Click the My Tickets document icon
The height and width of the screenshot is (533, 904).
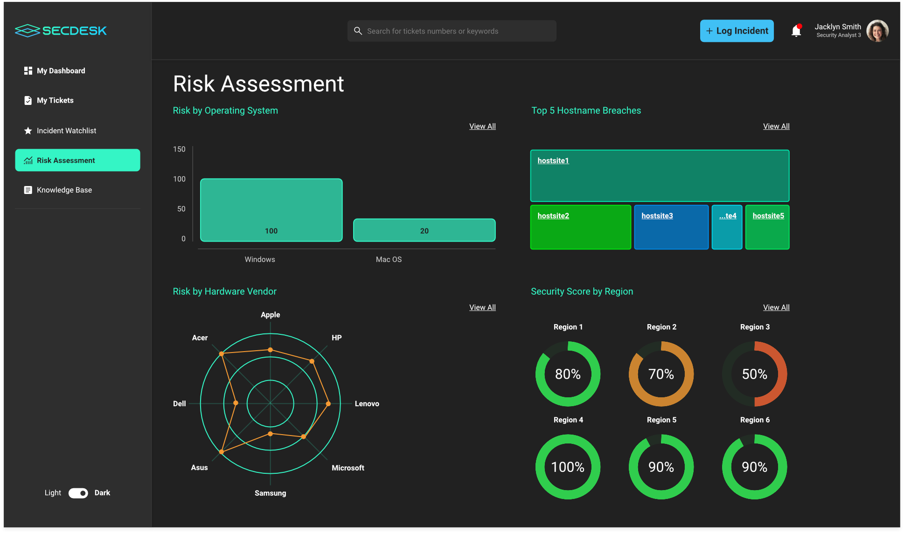(x=28, y=100)
